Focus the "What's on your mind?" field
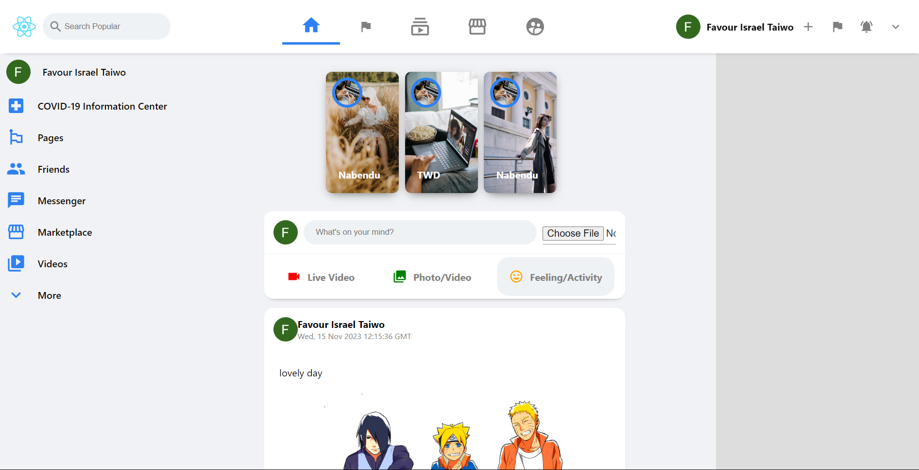 click(420, 232)
